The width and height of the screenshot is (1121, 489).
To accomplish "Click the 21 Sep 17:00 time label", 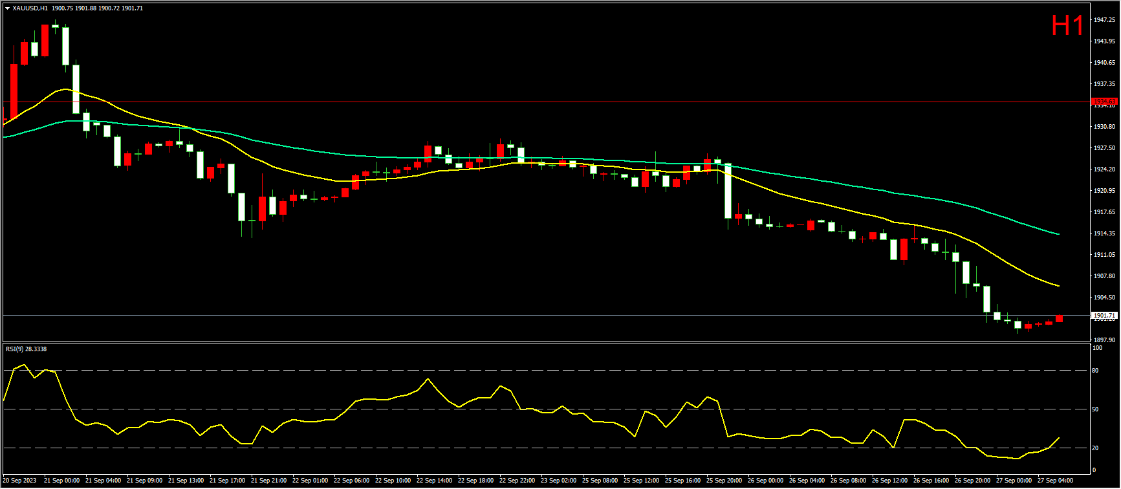I will tap(227, 481).
